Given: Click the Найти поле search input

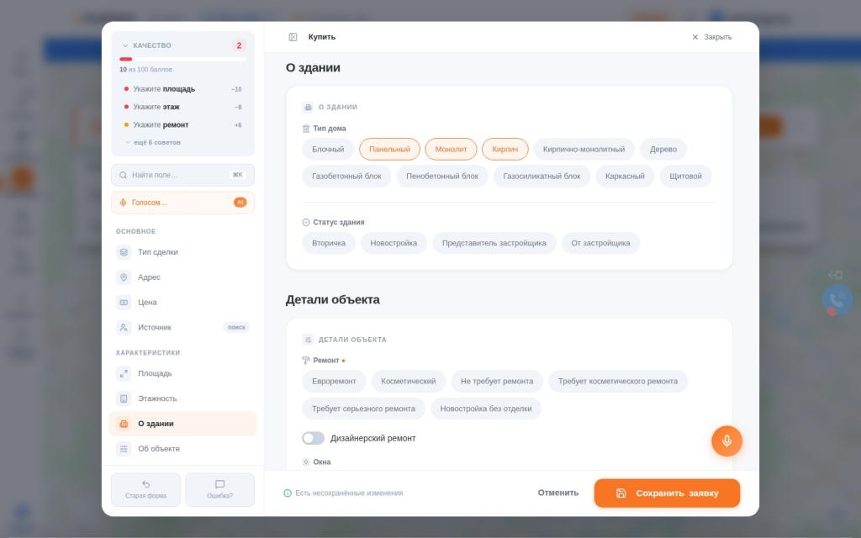Looking at the screenshot, I should (182, 175).
